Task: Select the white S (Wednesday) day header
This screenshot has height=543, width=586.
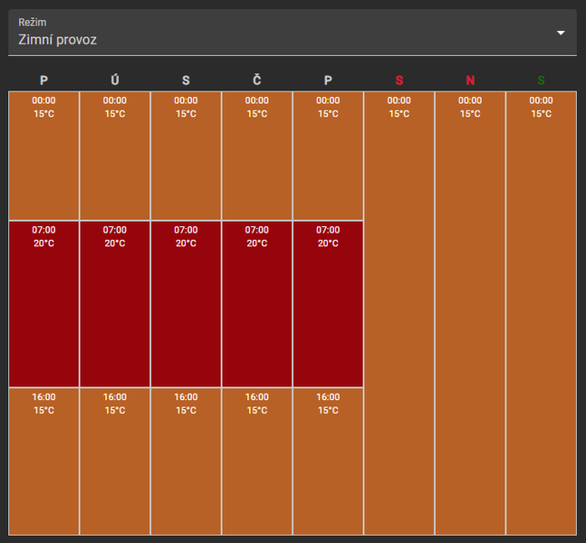Action: click(186, 81)
